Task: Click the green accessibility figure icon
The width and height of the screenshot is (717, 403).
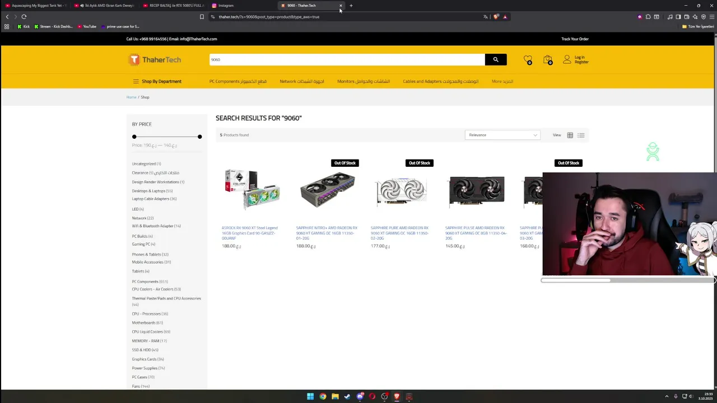Action: coord(653,152)
